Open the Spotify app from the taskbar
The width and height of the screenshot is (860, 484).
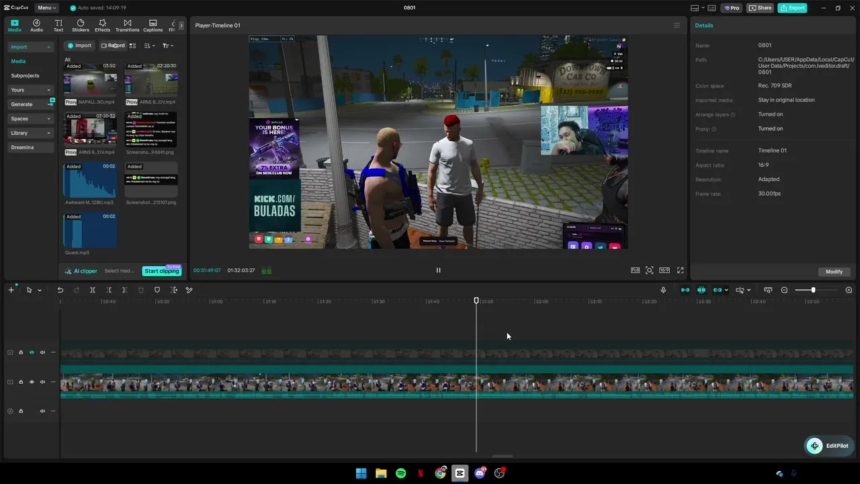[401, 473]
